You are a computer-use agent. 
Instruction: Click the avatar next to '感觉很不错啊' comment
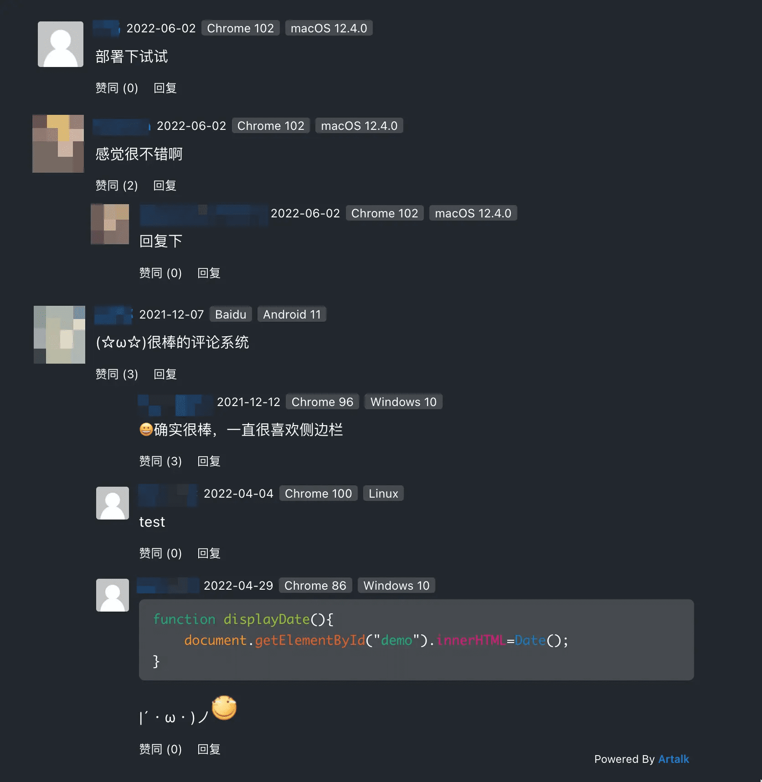click(58, 144)
